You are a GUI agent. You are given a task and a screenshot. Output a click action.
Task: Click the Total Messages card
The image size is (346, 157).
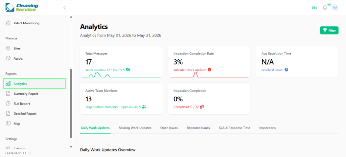pyautogui.click(x=121, y=62)
